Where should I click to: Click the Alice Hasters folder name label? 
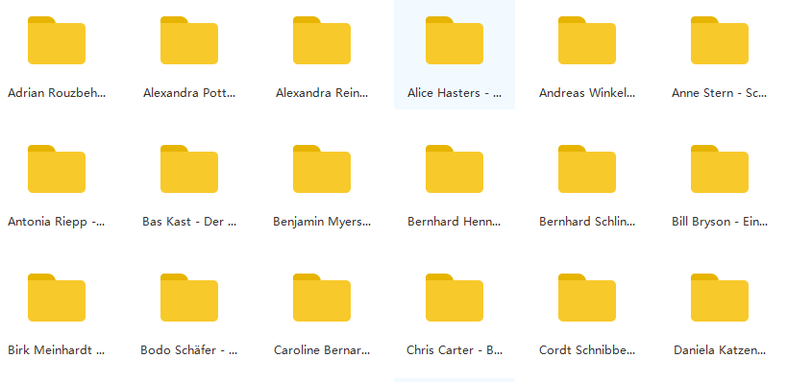click(x=455, y=93)
